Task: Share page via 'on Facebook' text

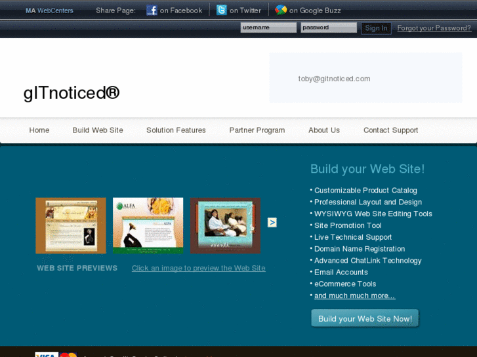Action: (181, 10)
